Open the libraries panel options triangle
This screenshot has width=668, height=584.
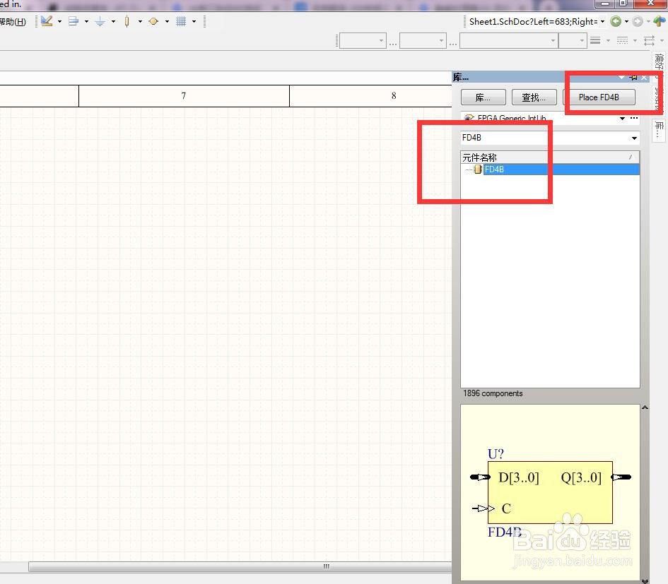coord(621,77)
